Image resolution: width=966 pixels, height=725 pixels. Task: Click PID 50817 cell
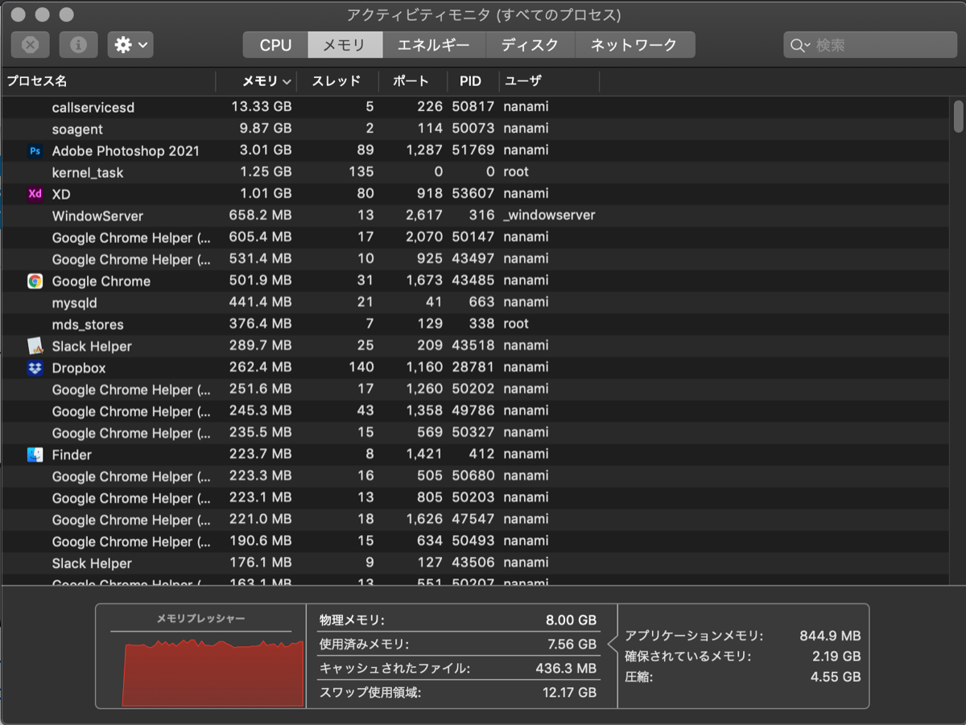tap(473, 106)
